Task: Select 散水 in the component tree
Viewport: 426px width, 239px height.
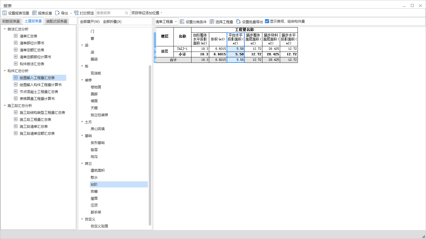Action: click(94, 178)
